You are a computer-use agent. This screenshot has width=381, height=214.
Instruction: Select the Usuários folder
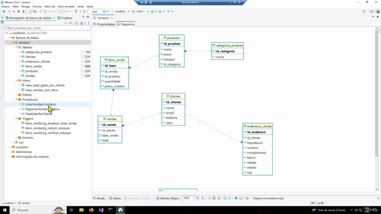click(x=21, y=147)
